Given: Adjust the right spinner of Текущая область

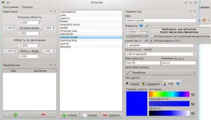Looking at the screenshot, I should [x=49, y=28].
